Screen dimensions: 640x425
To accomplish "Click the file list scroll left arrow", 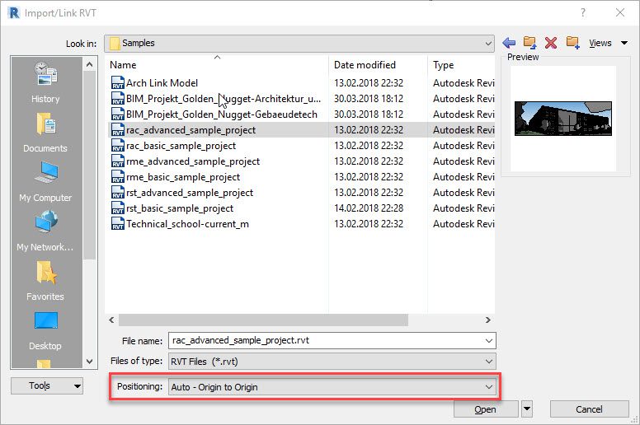I will (x=111, y=320).
